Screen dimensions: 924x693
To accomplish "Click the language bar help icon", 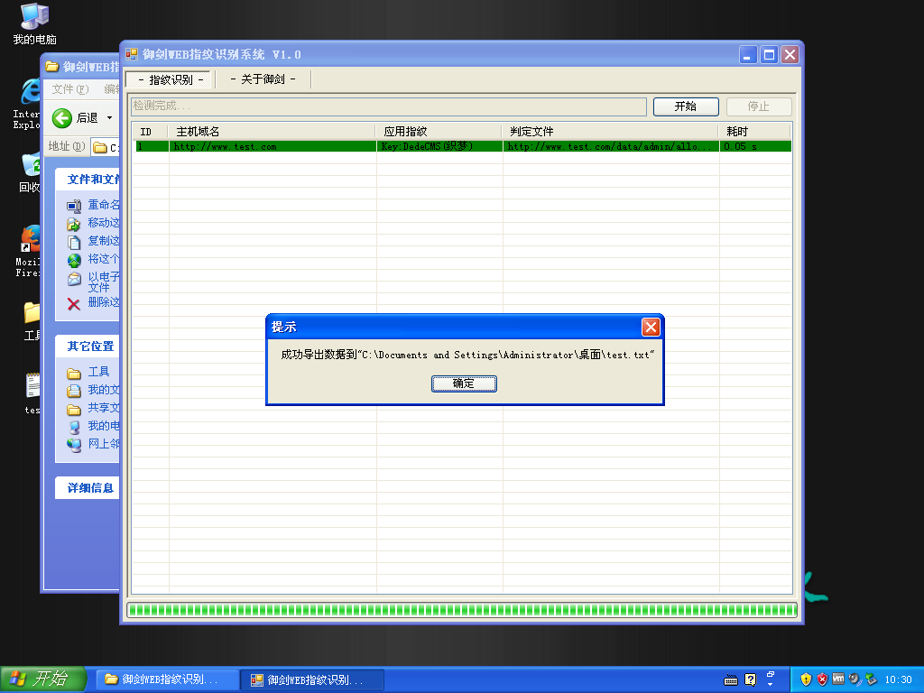I will [750, 680].
